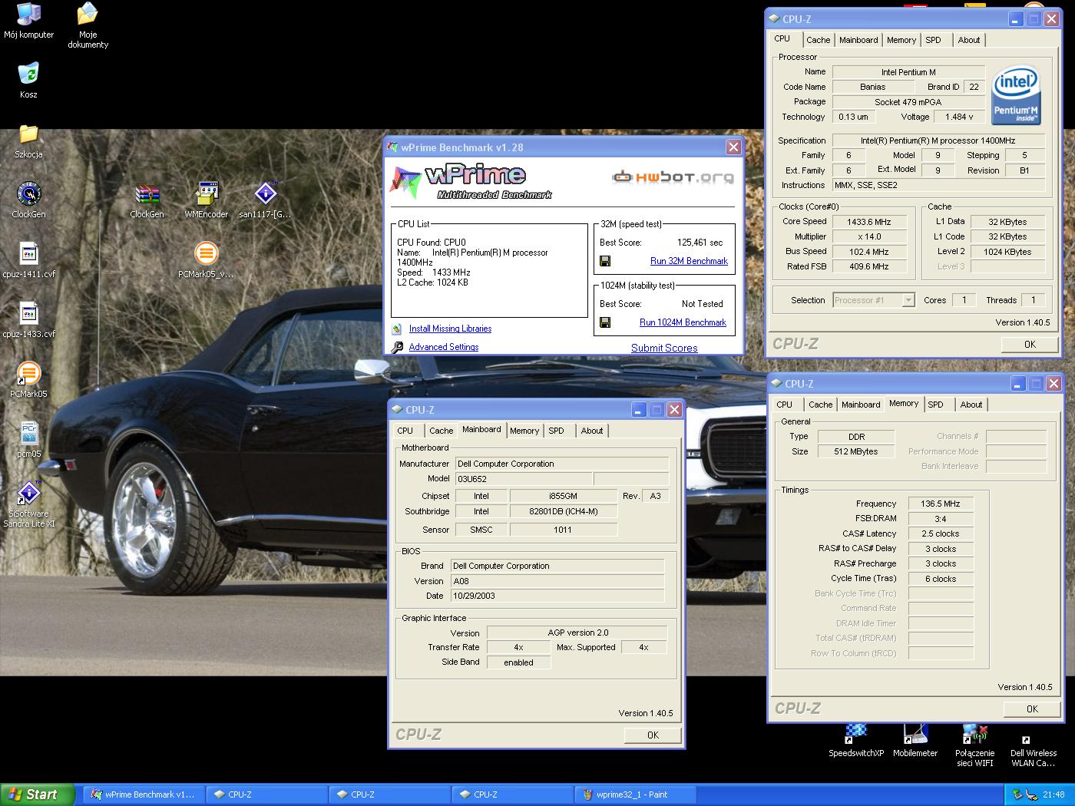Select CPU tab in Mainboard CPU-Z window
This screenshot has height=806, width=1075.
coord(405,431)
